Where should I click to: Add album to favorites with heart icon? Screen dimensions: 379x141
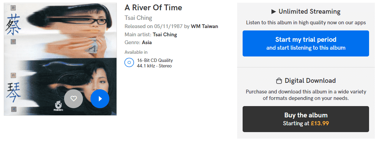pos(73,99)
